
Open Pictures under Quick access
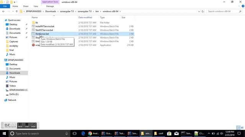click(13, 37)
